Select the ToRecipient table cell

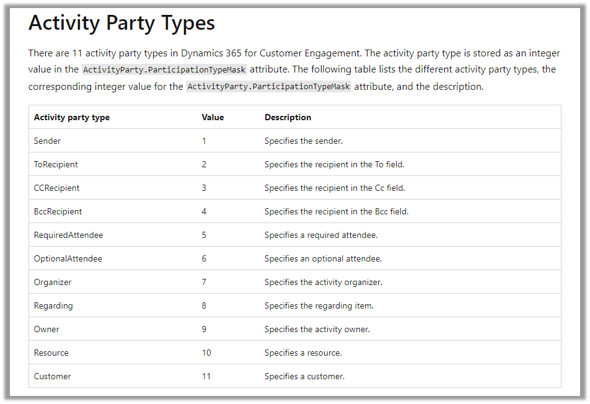click(56, 164)
